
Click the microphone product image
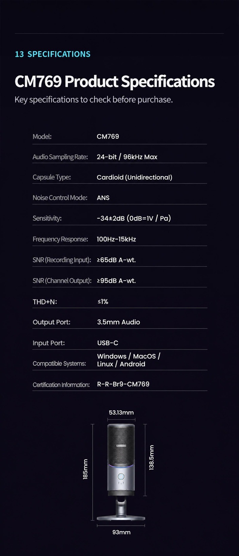(121, 472)
